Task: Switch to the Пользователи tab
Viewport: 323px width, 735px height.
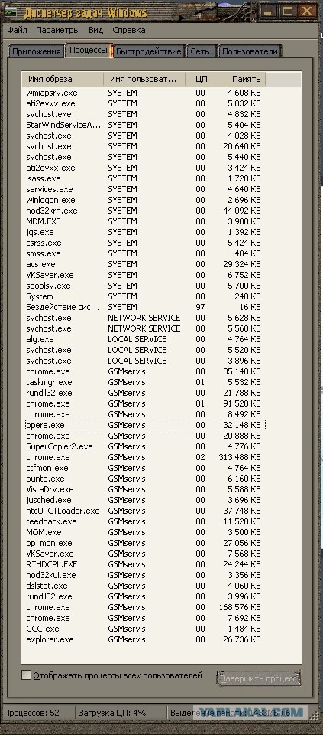Action: click(x=250, y=51)
